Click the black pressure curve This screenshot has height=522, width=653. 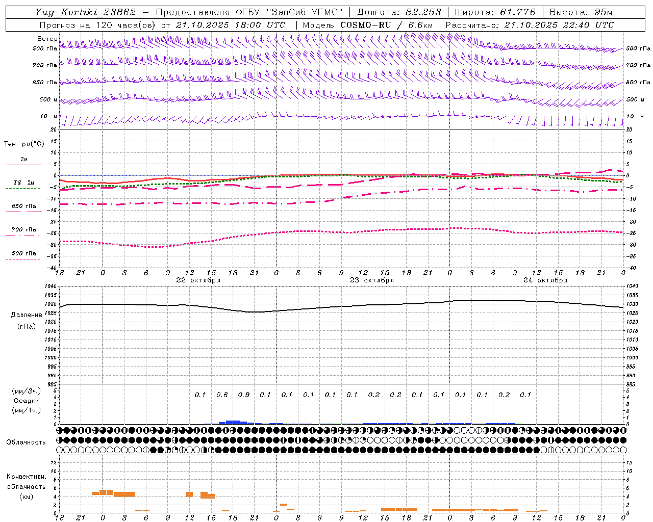click(342, 307)
